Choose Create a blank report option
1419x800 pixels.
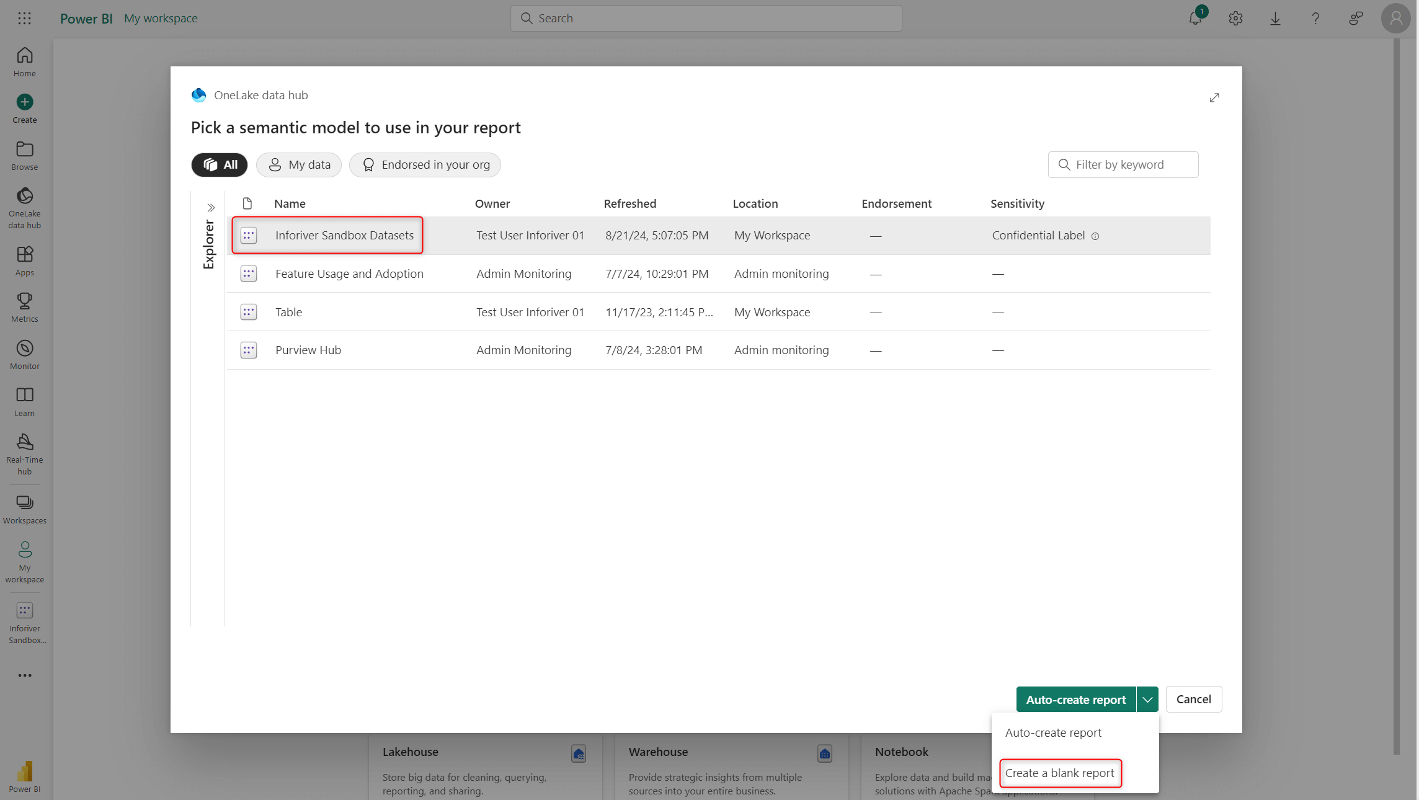point(1059,773)
